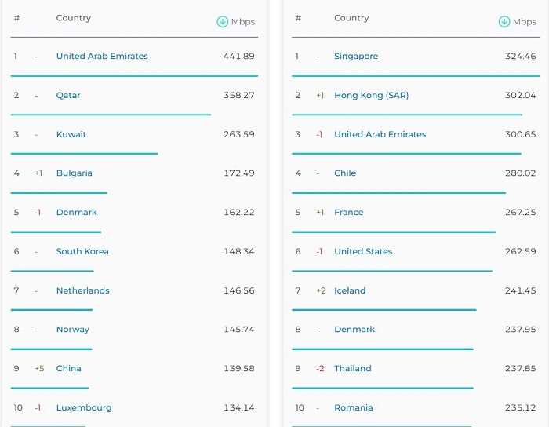Open the Bulgaria country page

(75, 173)
